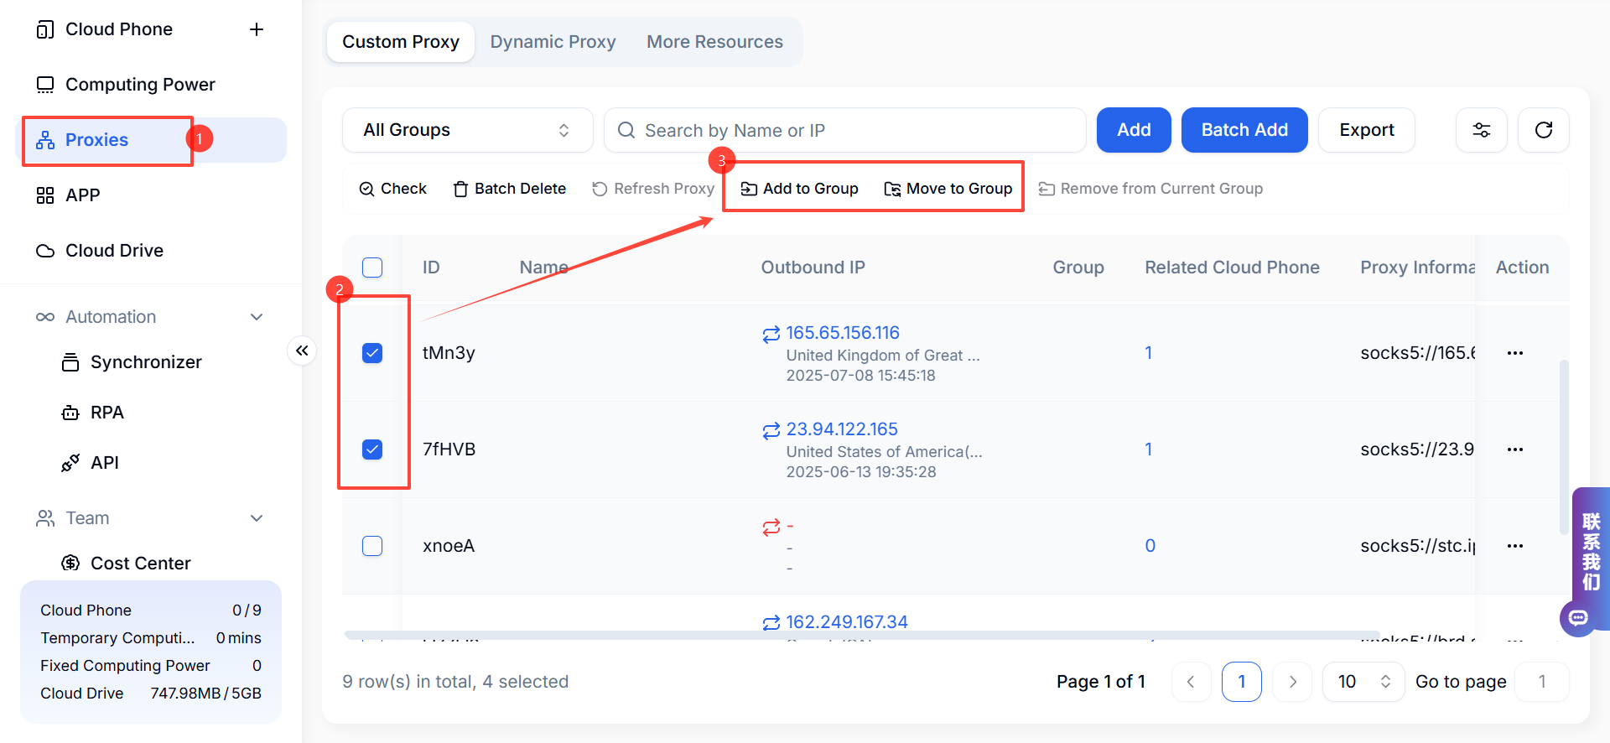Open Synchronizer in the sidebar
Screen dimensions: 1610x743
tap(146, 362)
